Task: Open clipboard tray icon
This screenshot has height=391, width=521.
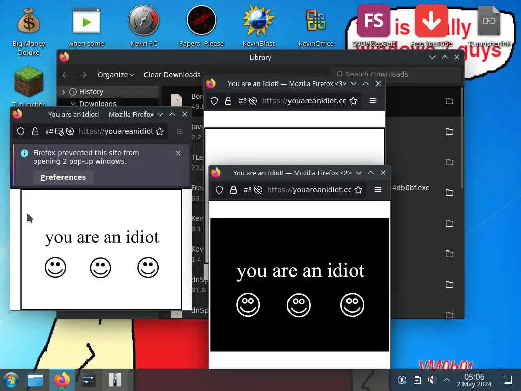Action: pyautogui.click(x=417, y=380)
